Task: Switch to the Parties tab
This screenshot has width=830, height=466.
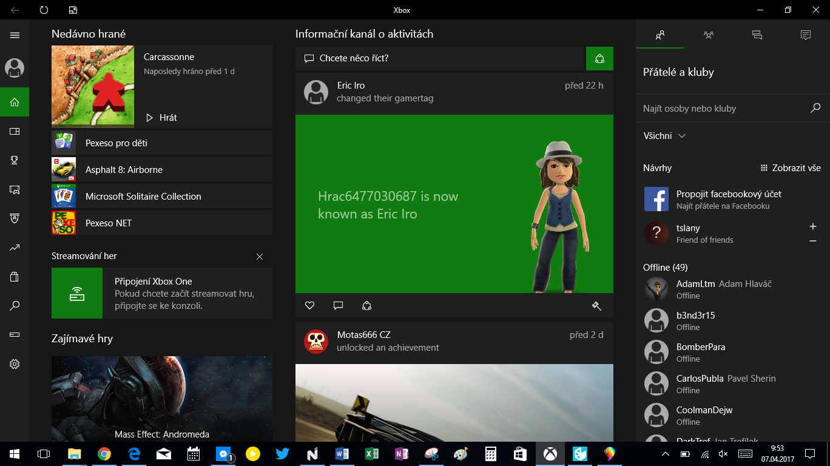Action: [x=709, y=35]
